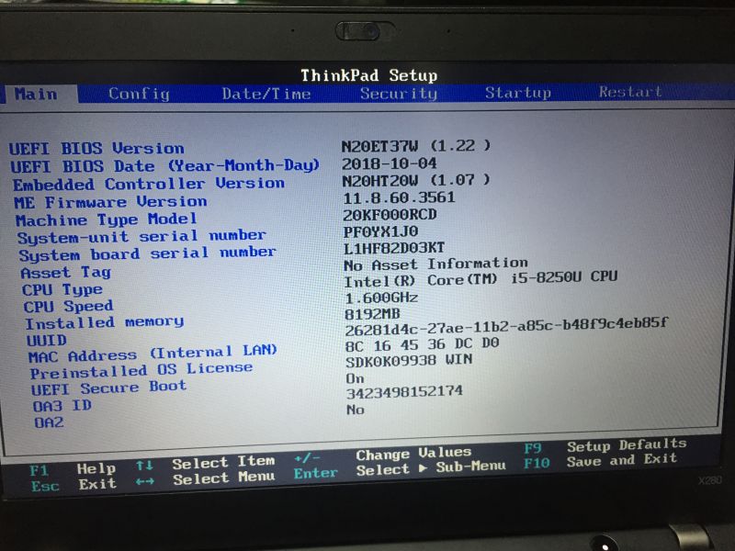Select the OA2 value No
735x551 pixels.
[355, 409]
